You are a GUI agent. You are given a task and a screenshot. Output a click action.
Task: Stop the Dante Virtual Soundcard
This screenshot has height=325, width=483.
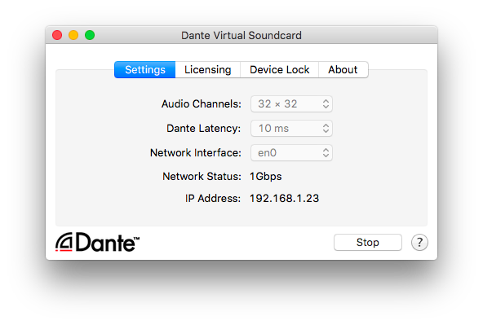[x=368, y=242]
